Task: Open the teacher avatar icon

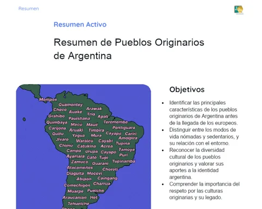Action: coord(239,10)
